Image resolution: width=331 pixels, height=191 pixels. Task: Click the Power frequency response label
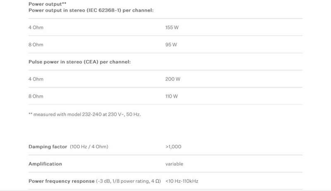pyautogui.click(x=61, y=181)
